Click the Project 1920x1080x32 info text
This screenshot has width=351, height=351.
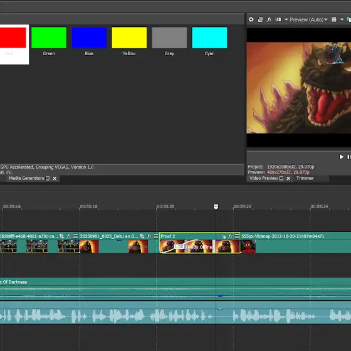(x=281, y=167)
